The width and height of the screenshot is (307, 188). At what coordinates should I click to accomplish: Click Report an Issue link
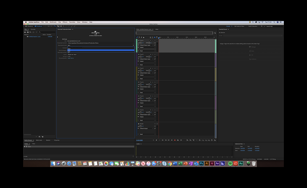click(x=72, y=55)
